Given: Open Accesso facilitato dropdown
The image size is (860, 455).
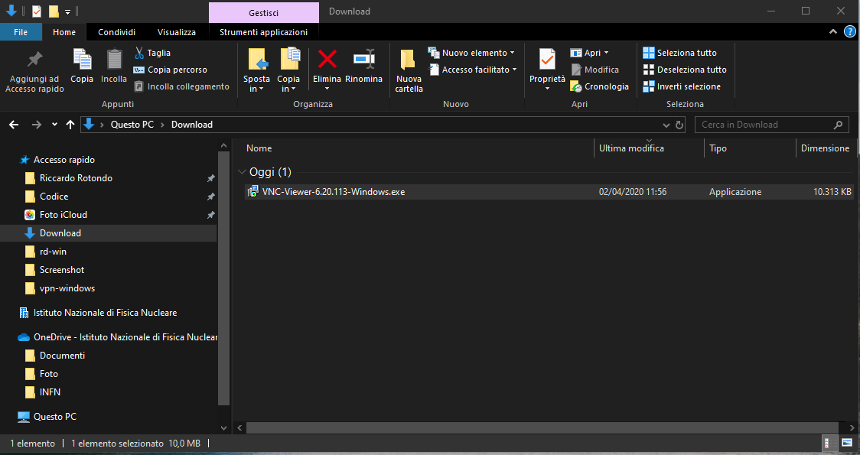Looking at the screenshot, I should coord(472,70).
